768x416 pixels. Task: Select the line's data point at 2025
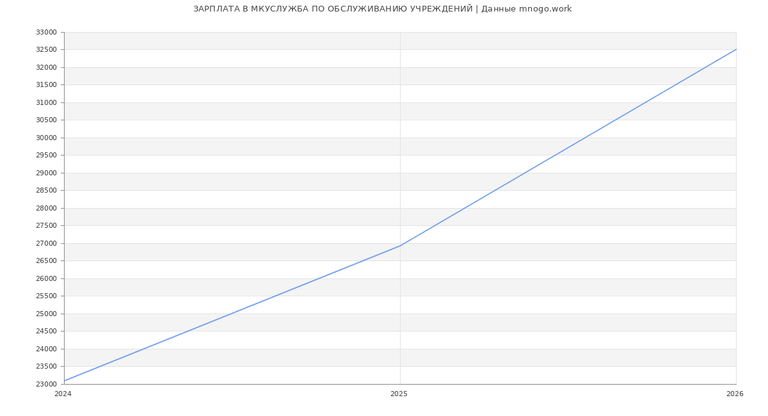coord(400,246)
